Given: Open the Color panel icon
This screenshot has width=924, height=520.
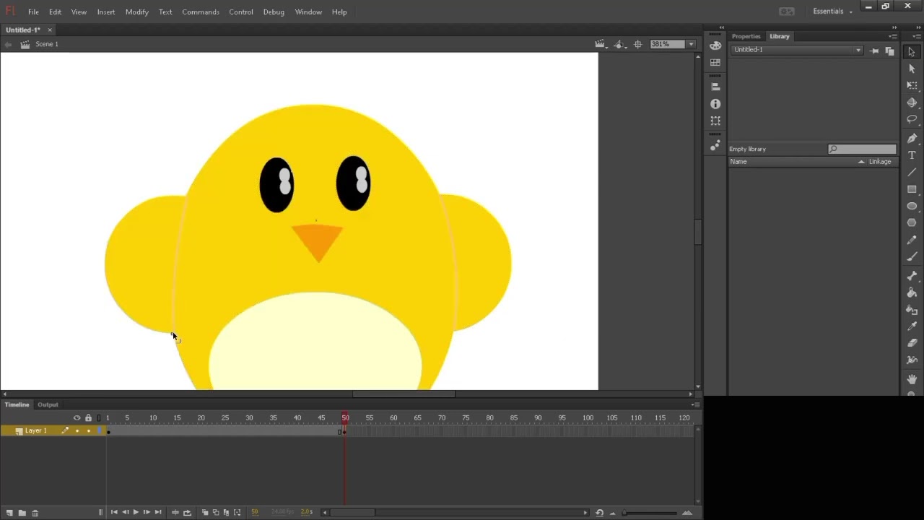Looking at the screenshot, I should [x=715, y=45].
